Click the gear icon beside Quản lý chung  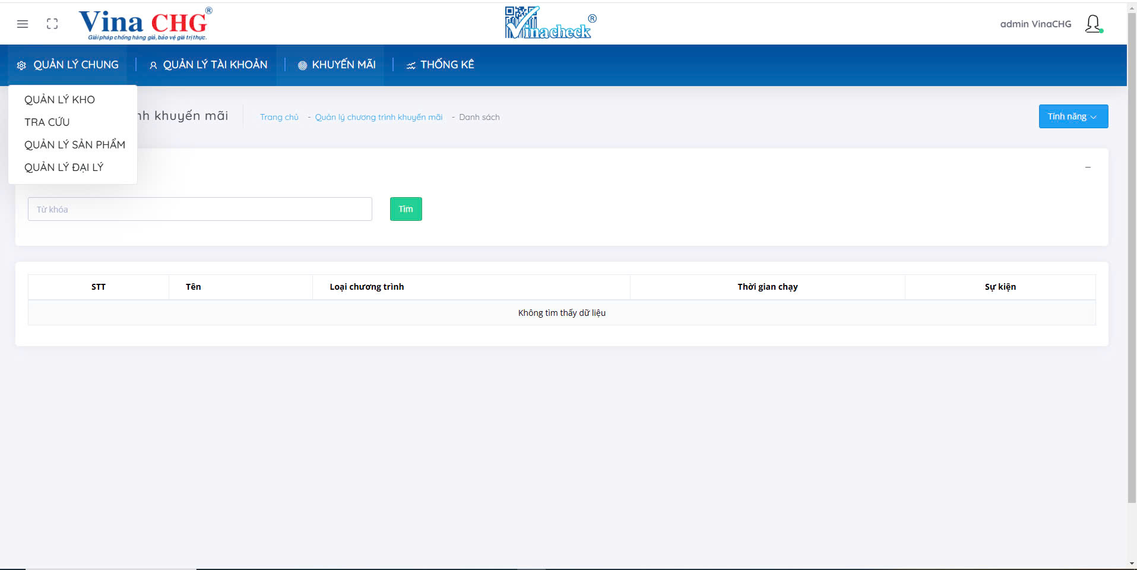click(x=21, y=65)
